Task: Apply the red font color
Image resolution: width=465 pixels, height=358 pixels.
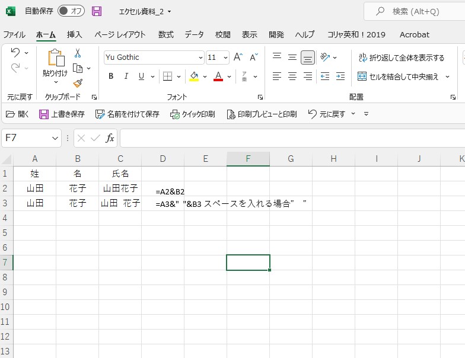Action: coord(218,76)
